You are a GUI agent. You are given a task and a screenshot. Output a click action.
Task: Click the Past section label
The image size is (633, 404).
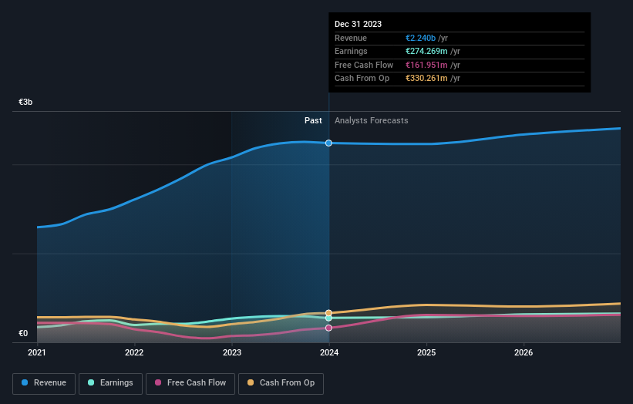pyautogui.click(x=313, y=120)
